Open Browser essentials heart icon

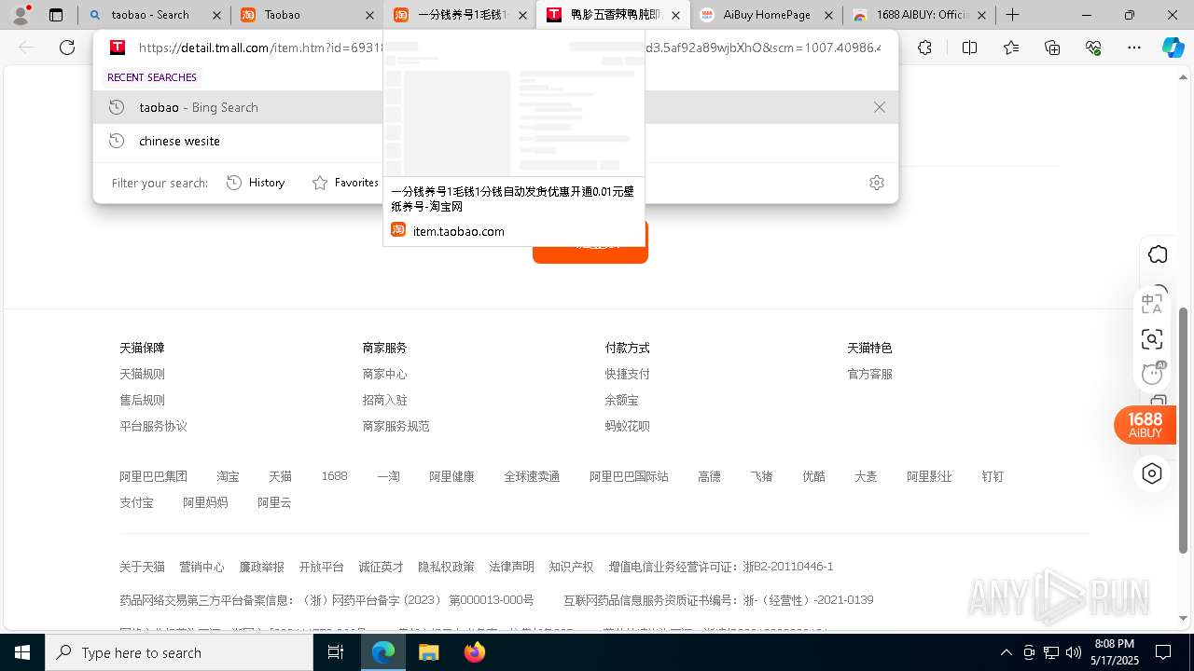click(x=1093, y=48)
